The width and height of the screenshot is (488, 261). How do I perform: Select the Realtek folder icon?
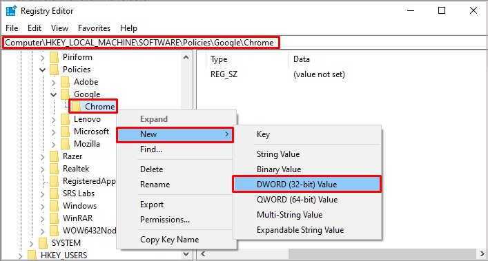click(54, 169)
